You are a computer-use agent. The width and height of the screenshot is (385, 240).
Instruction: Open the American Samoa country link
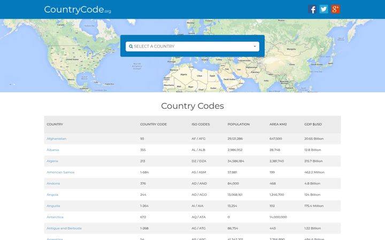click(x=60, y=172)
